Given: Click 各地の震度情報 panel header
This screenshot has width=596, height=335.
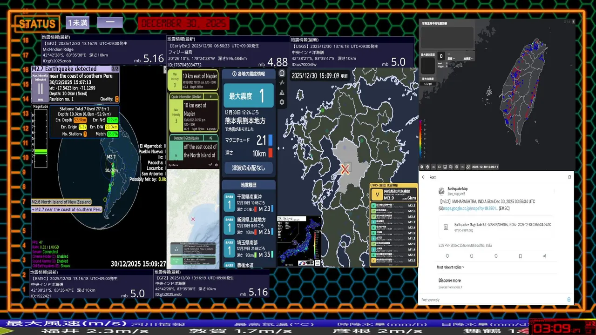Looking at the screenshot, I should pos(249,74).
